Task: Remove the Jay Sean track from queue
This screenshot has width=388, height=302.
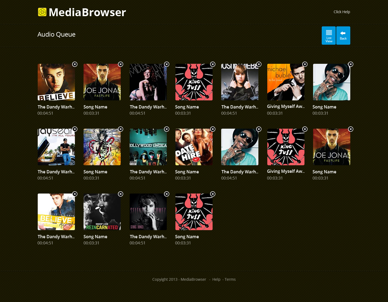Action: point(75,129)
